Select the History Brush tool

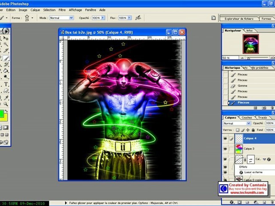tap(6, 64)
